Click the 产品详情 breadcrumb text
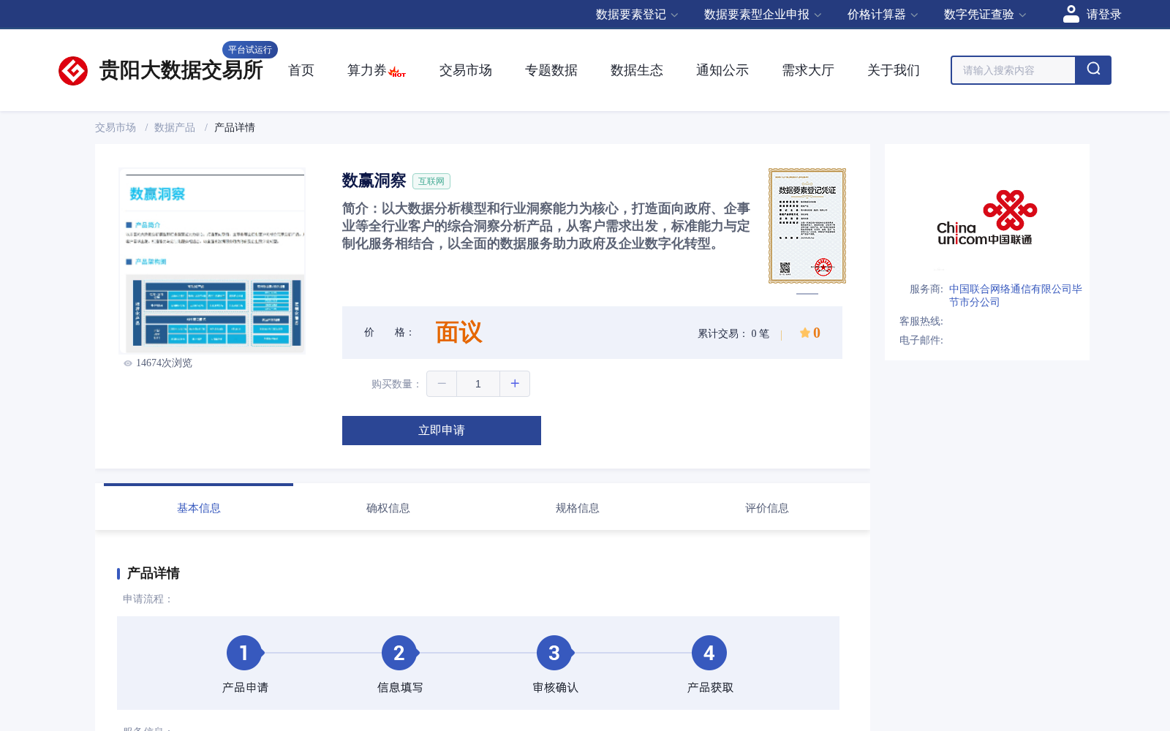This screenshot has height=731, width=1170. tap(235, 127)
